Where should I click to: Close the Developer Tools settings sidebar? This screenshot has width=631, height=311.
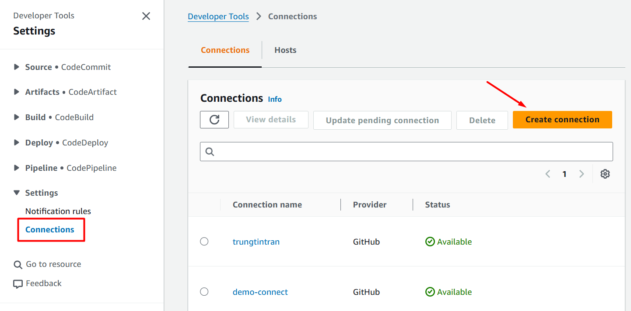pos(146,16)
